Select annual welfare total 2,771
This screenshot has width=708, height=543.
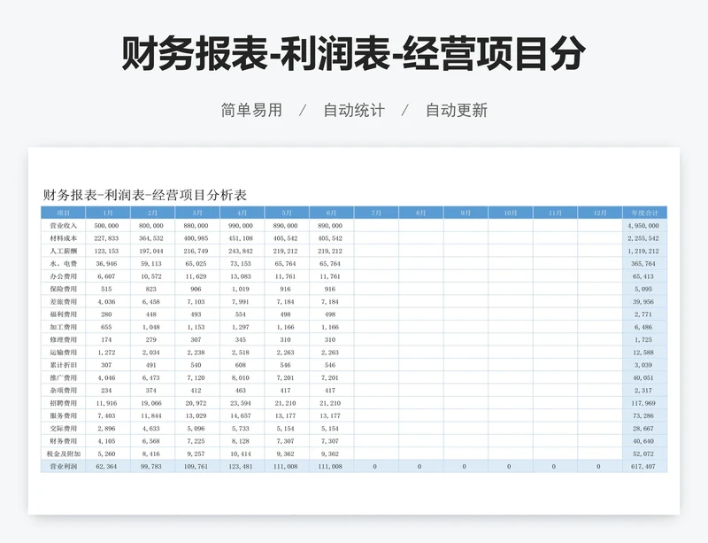coord(643,314)
